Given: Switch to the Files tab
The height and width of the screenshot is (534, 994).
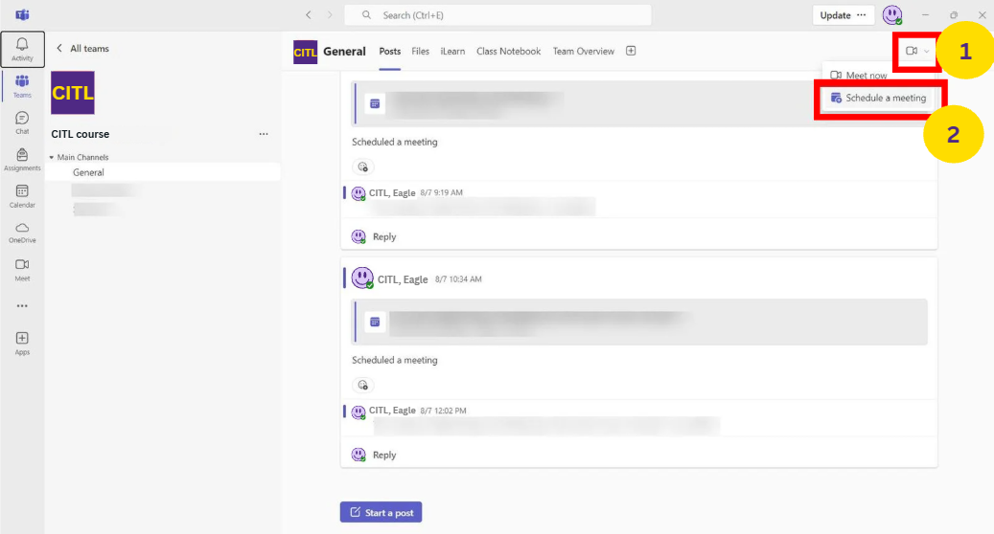Looking at the screenshot, I should tap(420, 52).
